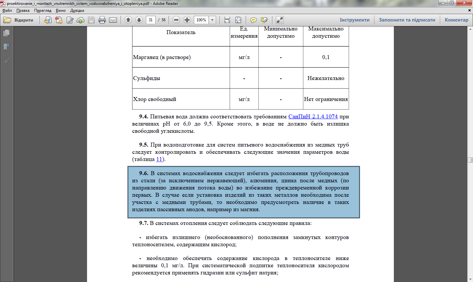Toggle the page thumbnails panel
This screenshot has width=473, height=282.
6,33
